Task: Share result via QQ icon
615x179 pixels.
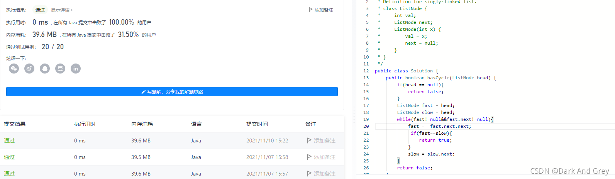Action: 45,69
